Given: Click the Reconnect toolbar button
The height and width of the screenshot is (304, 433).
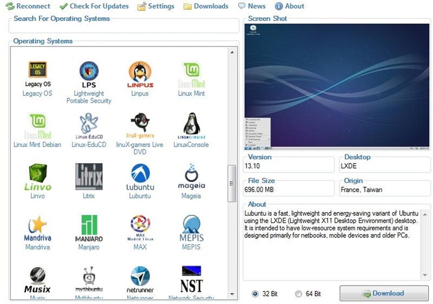Looking at the screenshot, I should point(28,6).
